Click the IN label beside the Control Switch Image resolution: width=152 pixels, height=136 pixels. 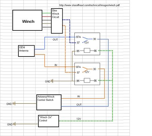79,96
